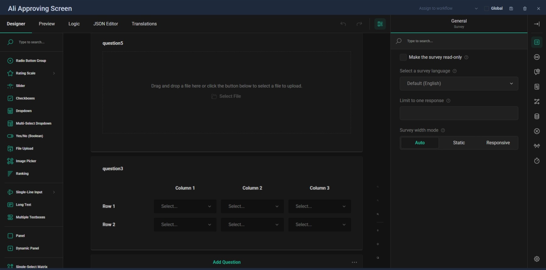The height and width of the screenshot is (270, 546).
Task: Open the database icon in right sidebar
Action: (x=537, y=116)
